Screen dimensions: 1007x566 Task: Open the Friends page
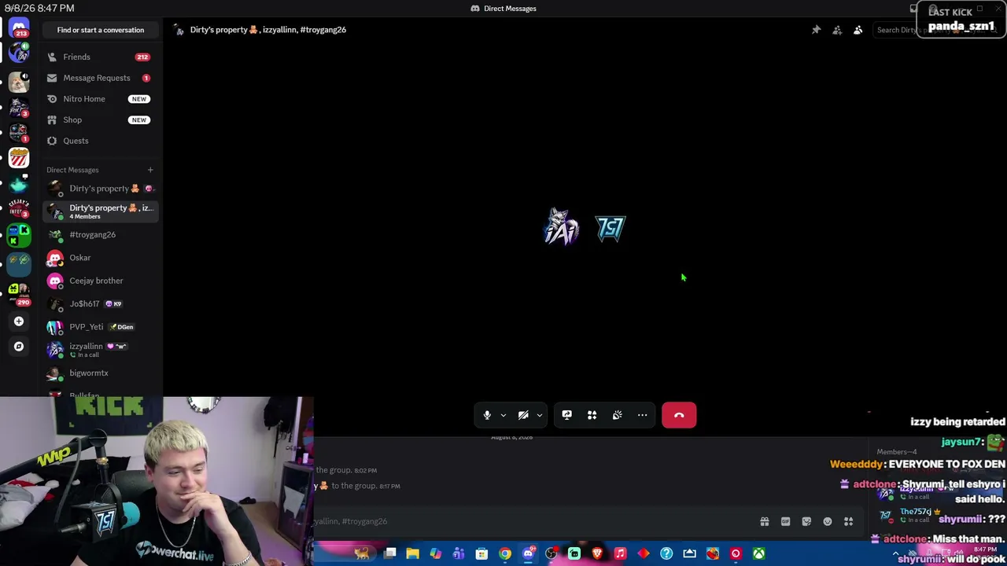point(101,57)
